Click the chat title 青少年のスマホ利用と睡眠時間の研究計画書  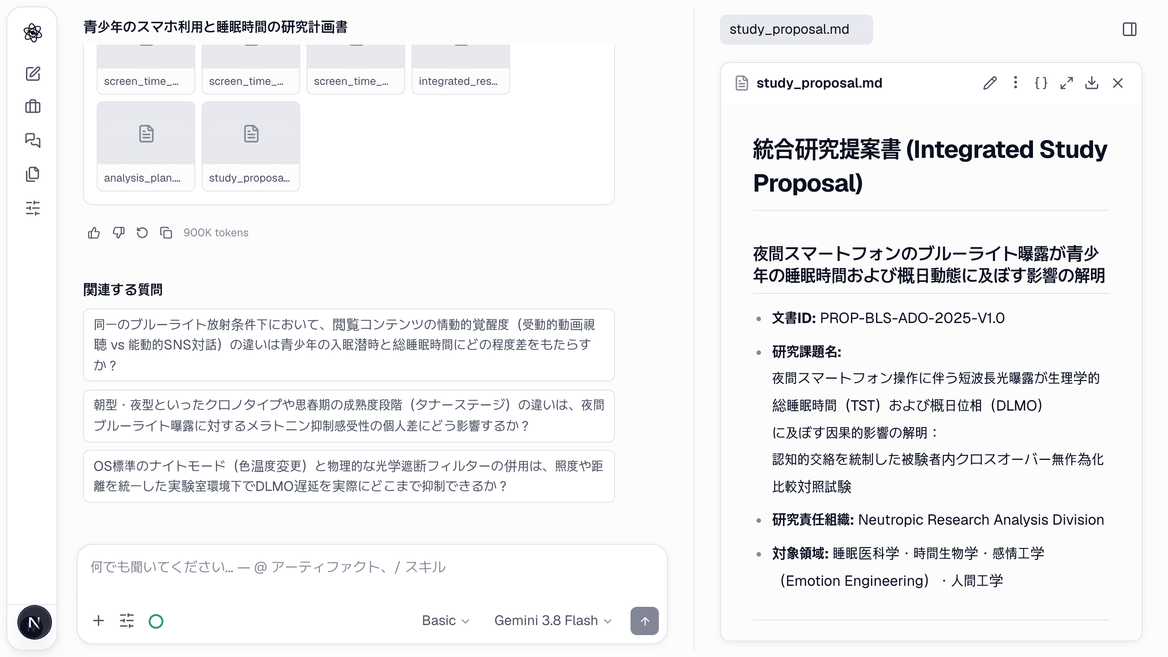click(215, 27)
